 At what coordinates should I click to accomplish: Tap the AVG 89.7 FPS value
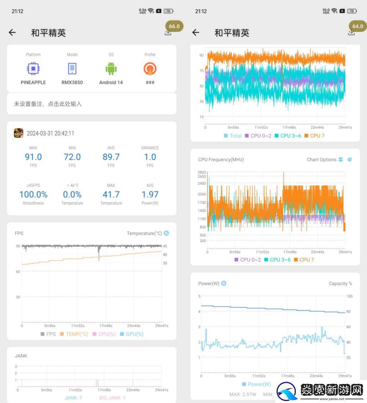pos(111,157)
